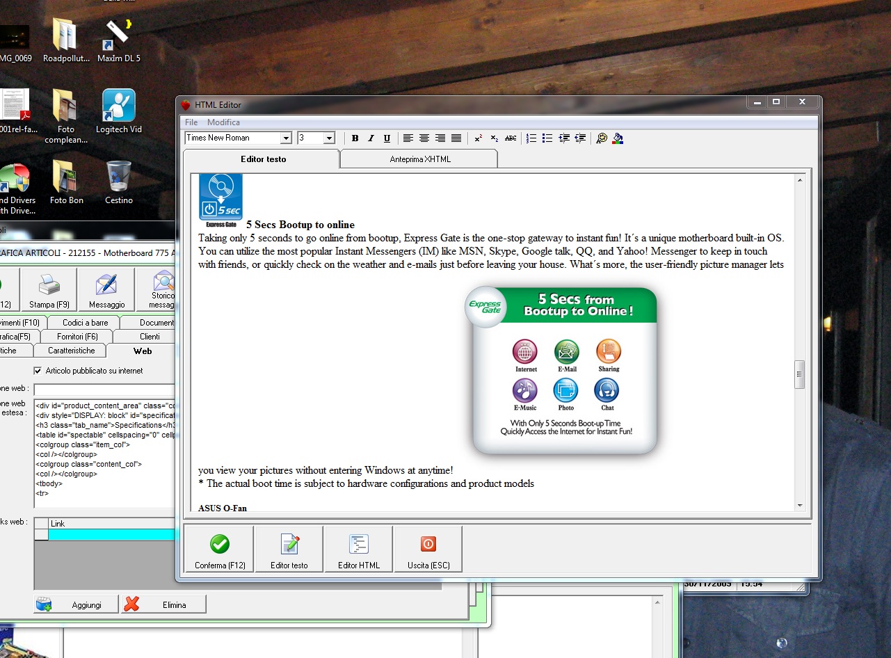Click the 'ASUS Q-Fan' heading text
This screenshot has height=658, width=891.
click(x=223, y=508)
